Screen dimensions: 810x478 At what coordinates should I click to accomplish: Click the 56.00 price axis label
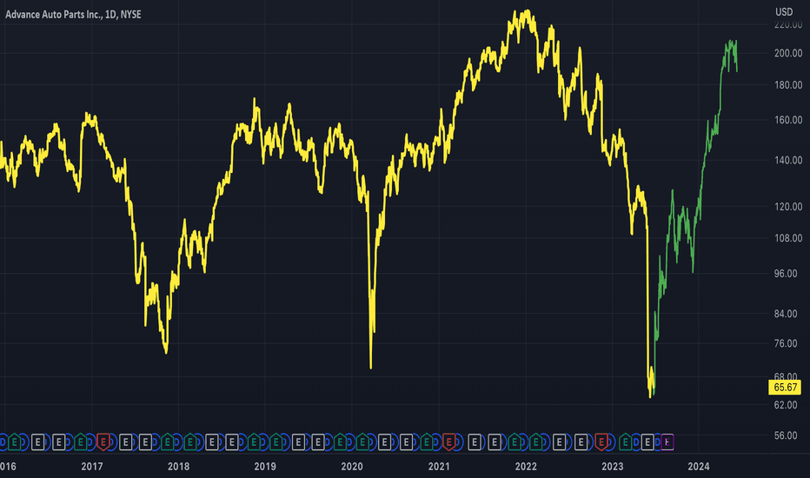[x=785, y=435]
